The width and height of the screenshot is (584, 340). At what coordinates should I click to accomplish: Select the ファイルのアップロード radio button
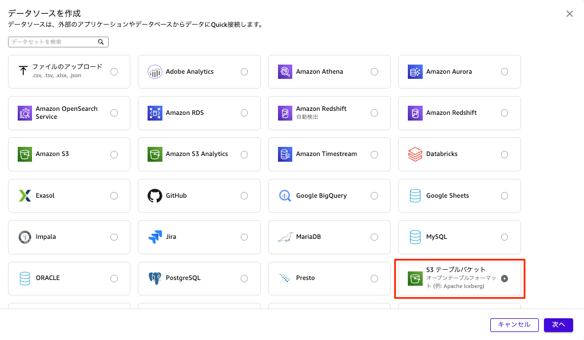coord(114,72)
